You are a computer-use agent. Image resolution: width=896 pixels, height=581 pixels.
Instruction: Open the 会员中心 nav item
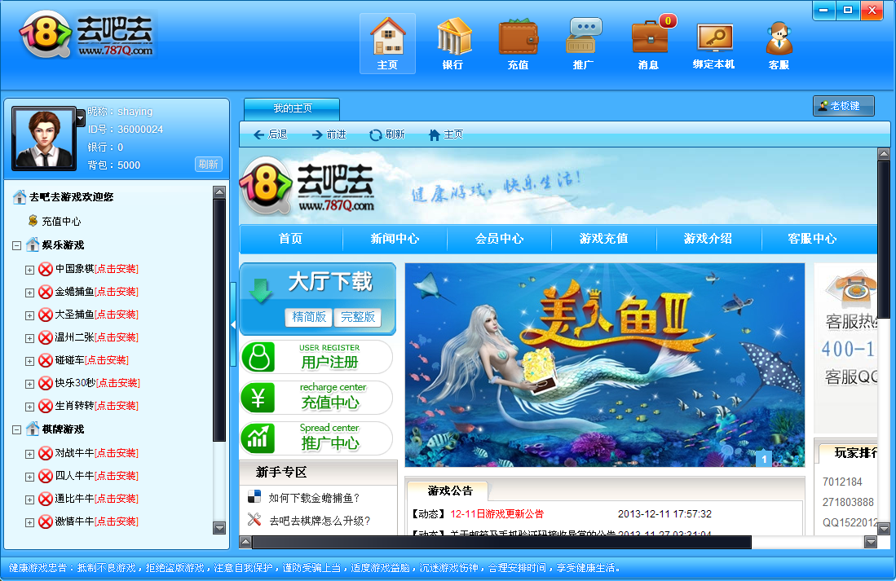(500, 239)
